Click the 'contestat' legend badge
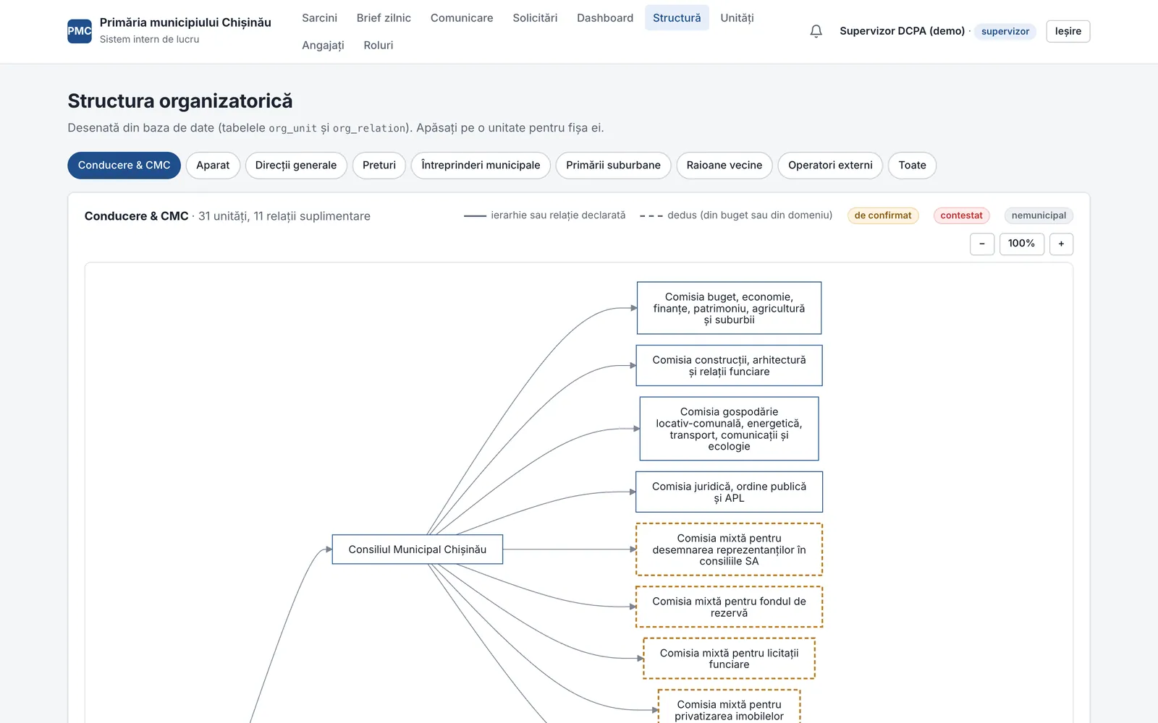1158x723 pixels. click(x=961, y=215)
